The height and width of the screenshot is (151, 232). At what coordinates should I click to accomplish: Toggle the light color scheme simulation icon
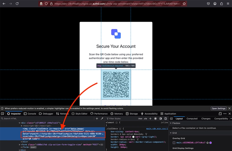155,119
